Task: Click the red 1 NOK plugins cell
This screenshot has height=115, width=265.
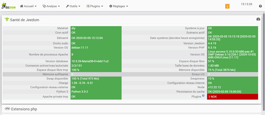Action: click(x=232, y=97)
